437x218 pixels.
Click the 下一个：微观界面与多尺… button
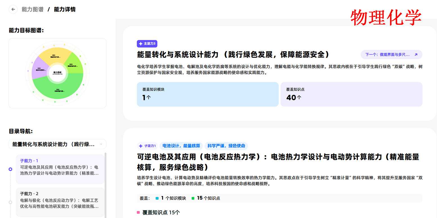click(x=391, y=55)
